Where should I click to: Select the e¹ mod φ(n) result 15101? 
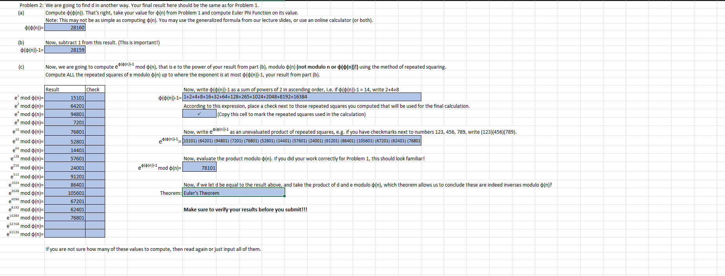65,98
